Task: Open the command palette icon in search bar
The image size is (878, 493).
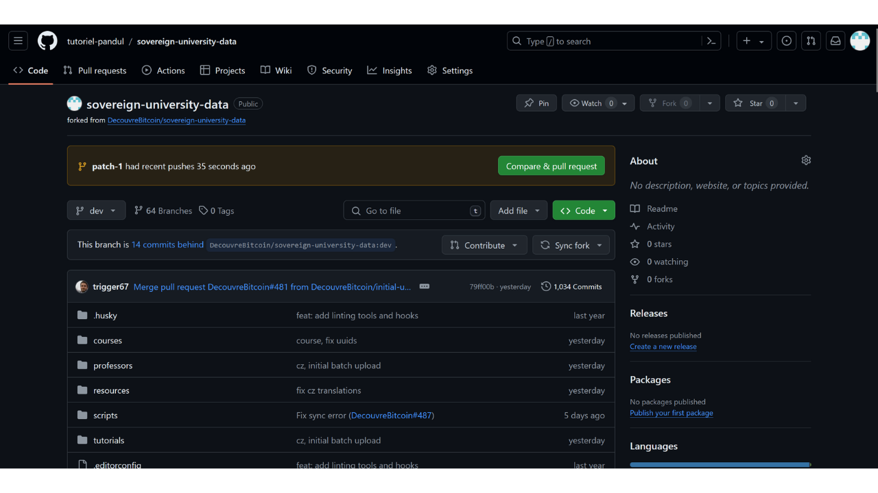Action: (x=711, y=41)
